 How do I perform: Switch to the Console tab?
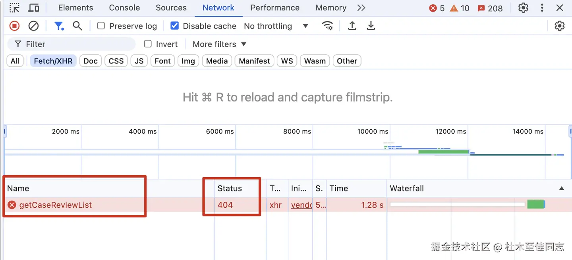point(124,8)
